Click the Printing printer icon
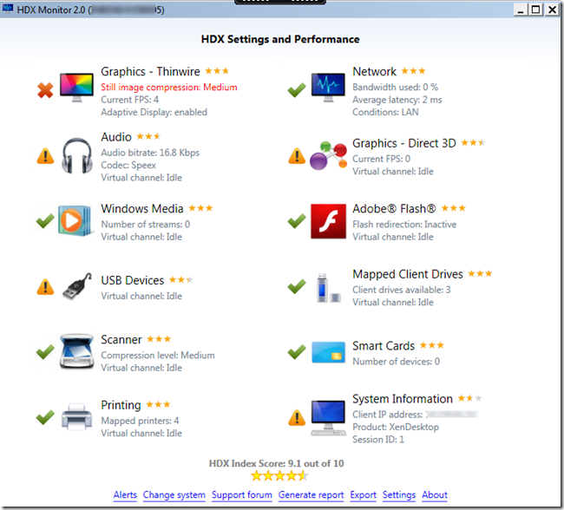This screenshot has width=564, height=510. tap(76, 417)
